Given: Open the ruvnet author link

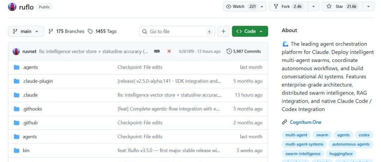Looking at the screenshot, I should (29, 51).
